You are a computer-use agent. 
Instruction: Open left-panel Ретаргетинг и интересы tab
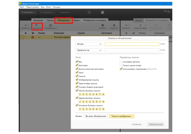point(95,20)
